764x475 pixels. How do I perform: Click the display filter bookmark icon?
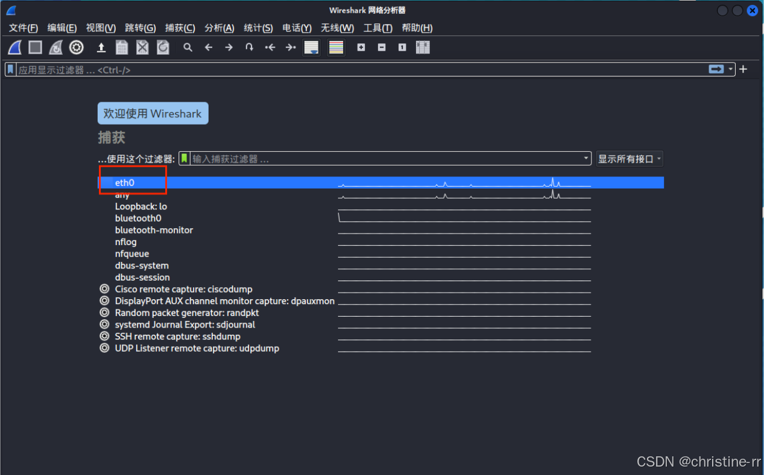(x=11, y=69)
